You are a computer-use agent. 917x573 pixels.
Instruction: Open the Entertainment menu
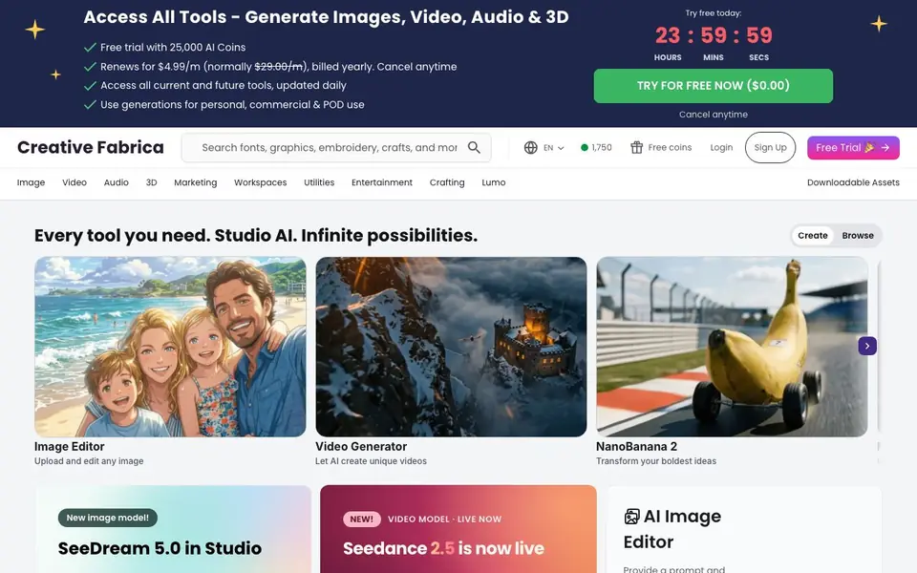382,182
